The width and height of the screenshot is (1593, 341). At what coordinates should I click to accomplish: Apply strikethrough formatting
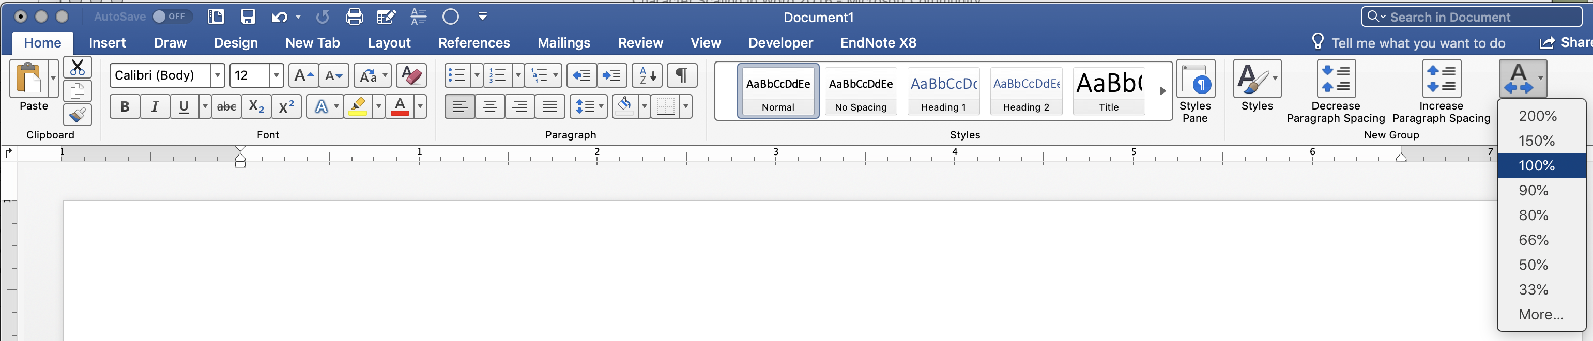click(226, 107)
